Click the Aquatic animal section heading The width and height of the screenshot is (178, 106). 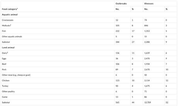coord(10,15)
